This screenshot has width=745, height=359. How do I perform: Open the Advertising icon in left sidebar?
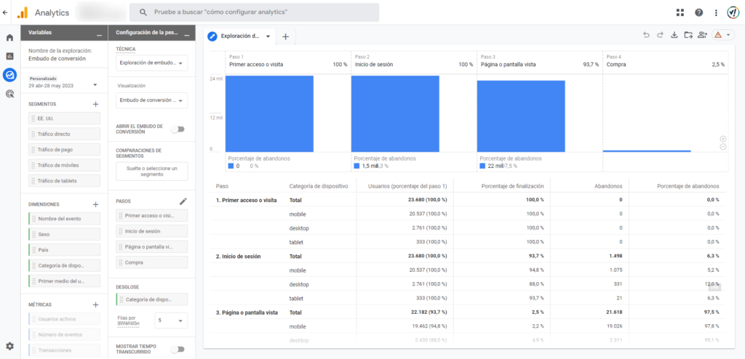9,94
